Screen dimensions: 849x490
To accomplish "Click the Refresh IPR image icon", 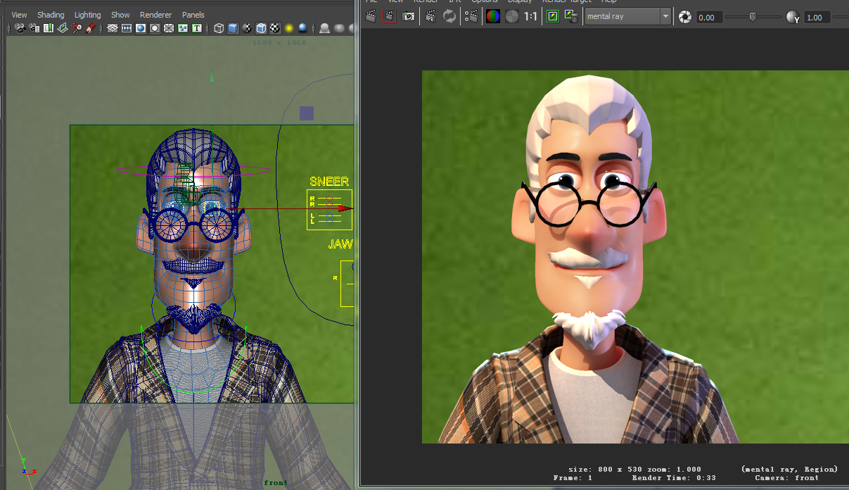I will (x=449, y=16).
